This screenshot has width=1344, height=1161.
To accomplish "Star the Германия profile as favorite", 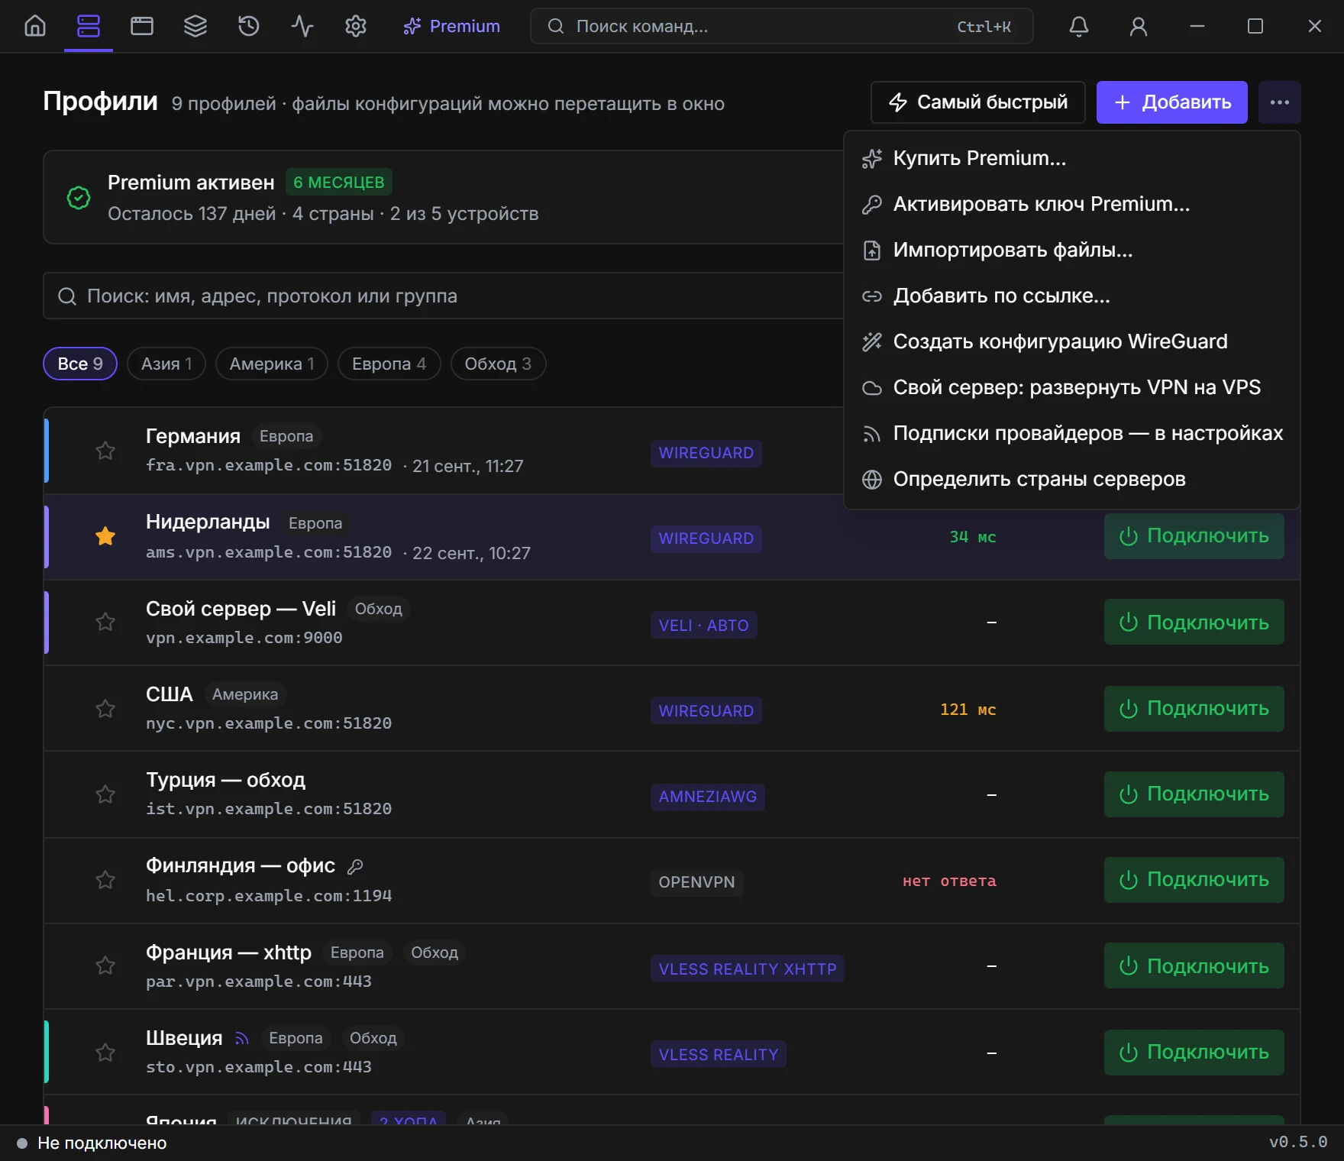I will [105, 451].
